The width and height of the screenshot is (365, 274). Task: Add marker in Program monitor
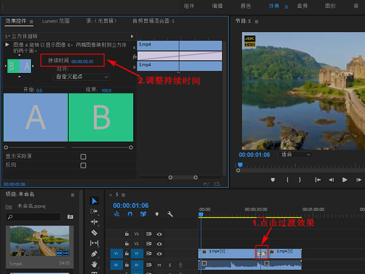273,180
